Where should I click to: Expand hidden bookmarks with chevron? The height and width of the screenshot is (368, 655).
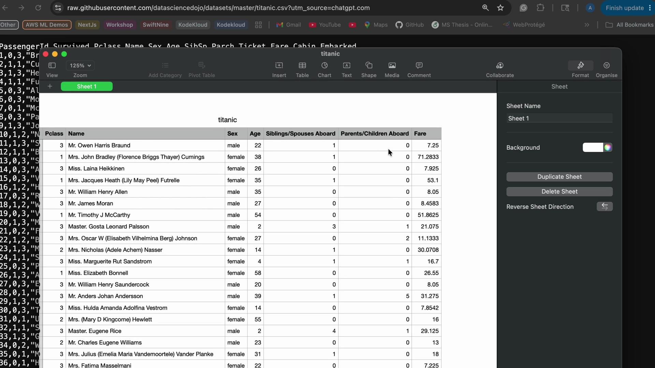(587, 25)
